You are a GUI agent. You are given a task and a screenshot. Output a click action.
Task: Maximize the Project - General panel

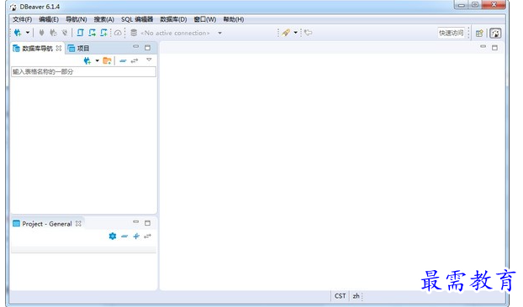(x=147, y=223)
